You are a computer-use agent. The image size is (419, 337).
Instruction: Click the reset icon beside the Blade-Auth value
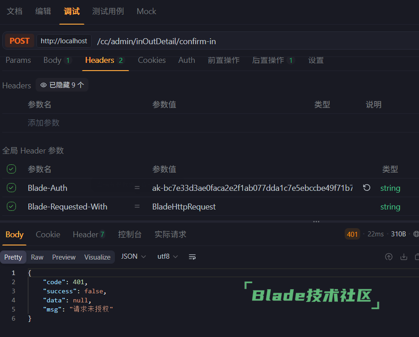[367, 188]
